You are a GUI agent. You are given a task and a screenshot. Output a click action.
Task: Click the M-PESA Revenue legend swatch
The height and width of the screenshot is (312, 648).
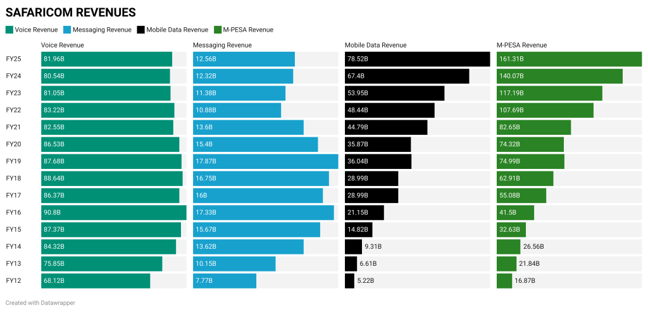click(218, 29)
